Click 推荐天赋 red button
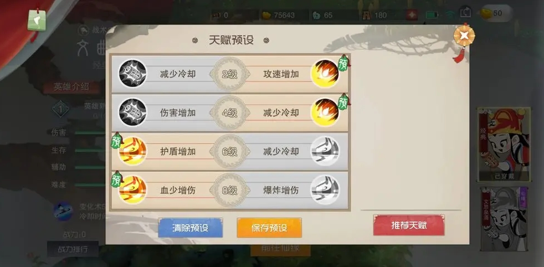 (x=409, y=225)
